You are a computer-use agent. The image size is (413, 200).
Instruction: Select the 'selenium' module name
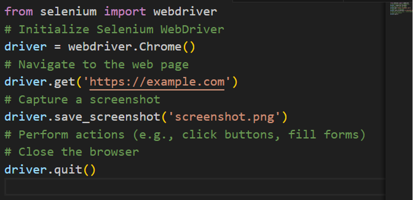pyautogui.click(x=69, y=11)
